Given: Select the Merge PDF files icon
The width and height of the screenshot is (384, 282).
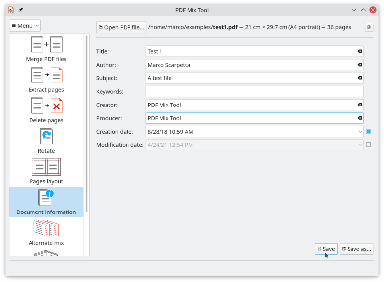Looking at the screenshot, I should click(46, 44).
